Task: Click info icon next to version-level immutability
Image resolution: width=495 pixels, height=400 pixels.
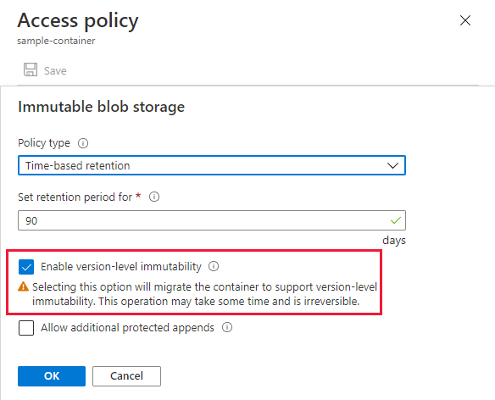Action: click(x=214, y=266)
